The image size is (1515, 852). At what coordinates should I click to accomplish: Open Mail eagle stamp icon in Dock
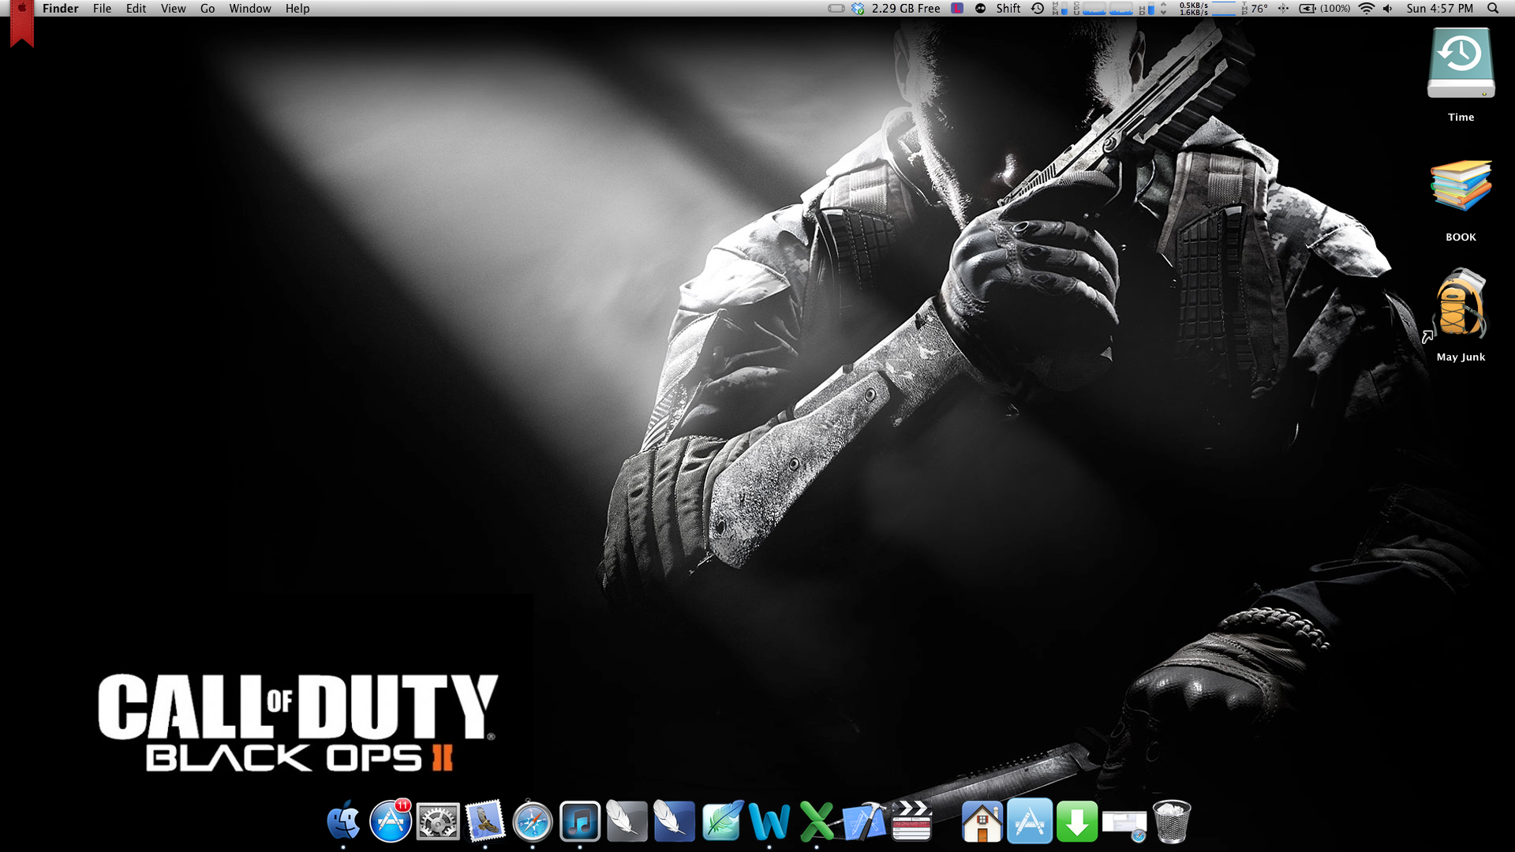click(485, 821)
